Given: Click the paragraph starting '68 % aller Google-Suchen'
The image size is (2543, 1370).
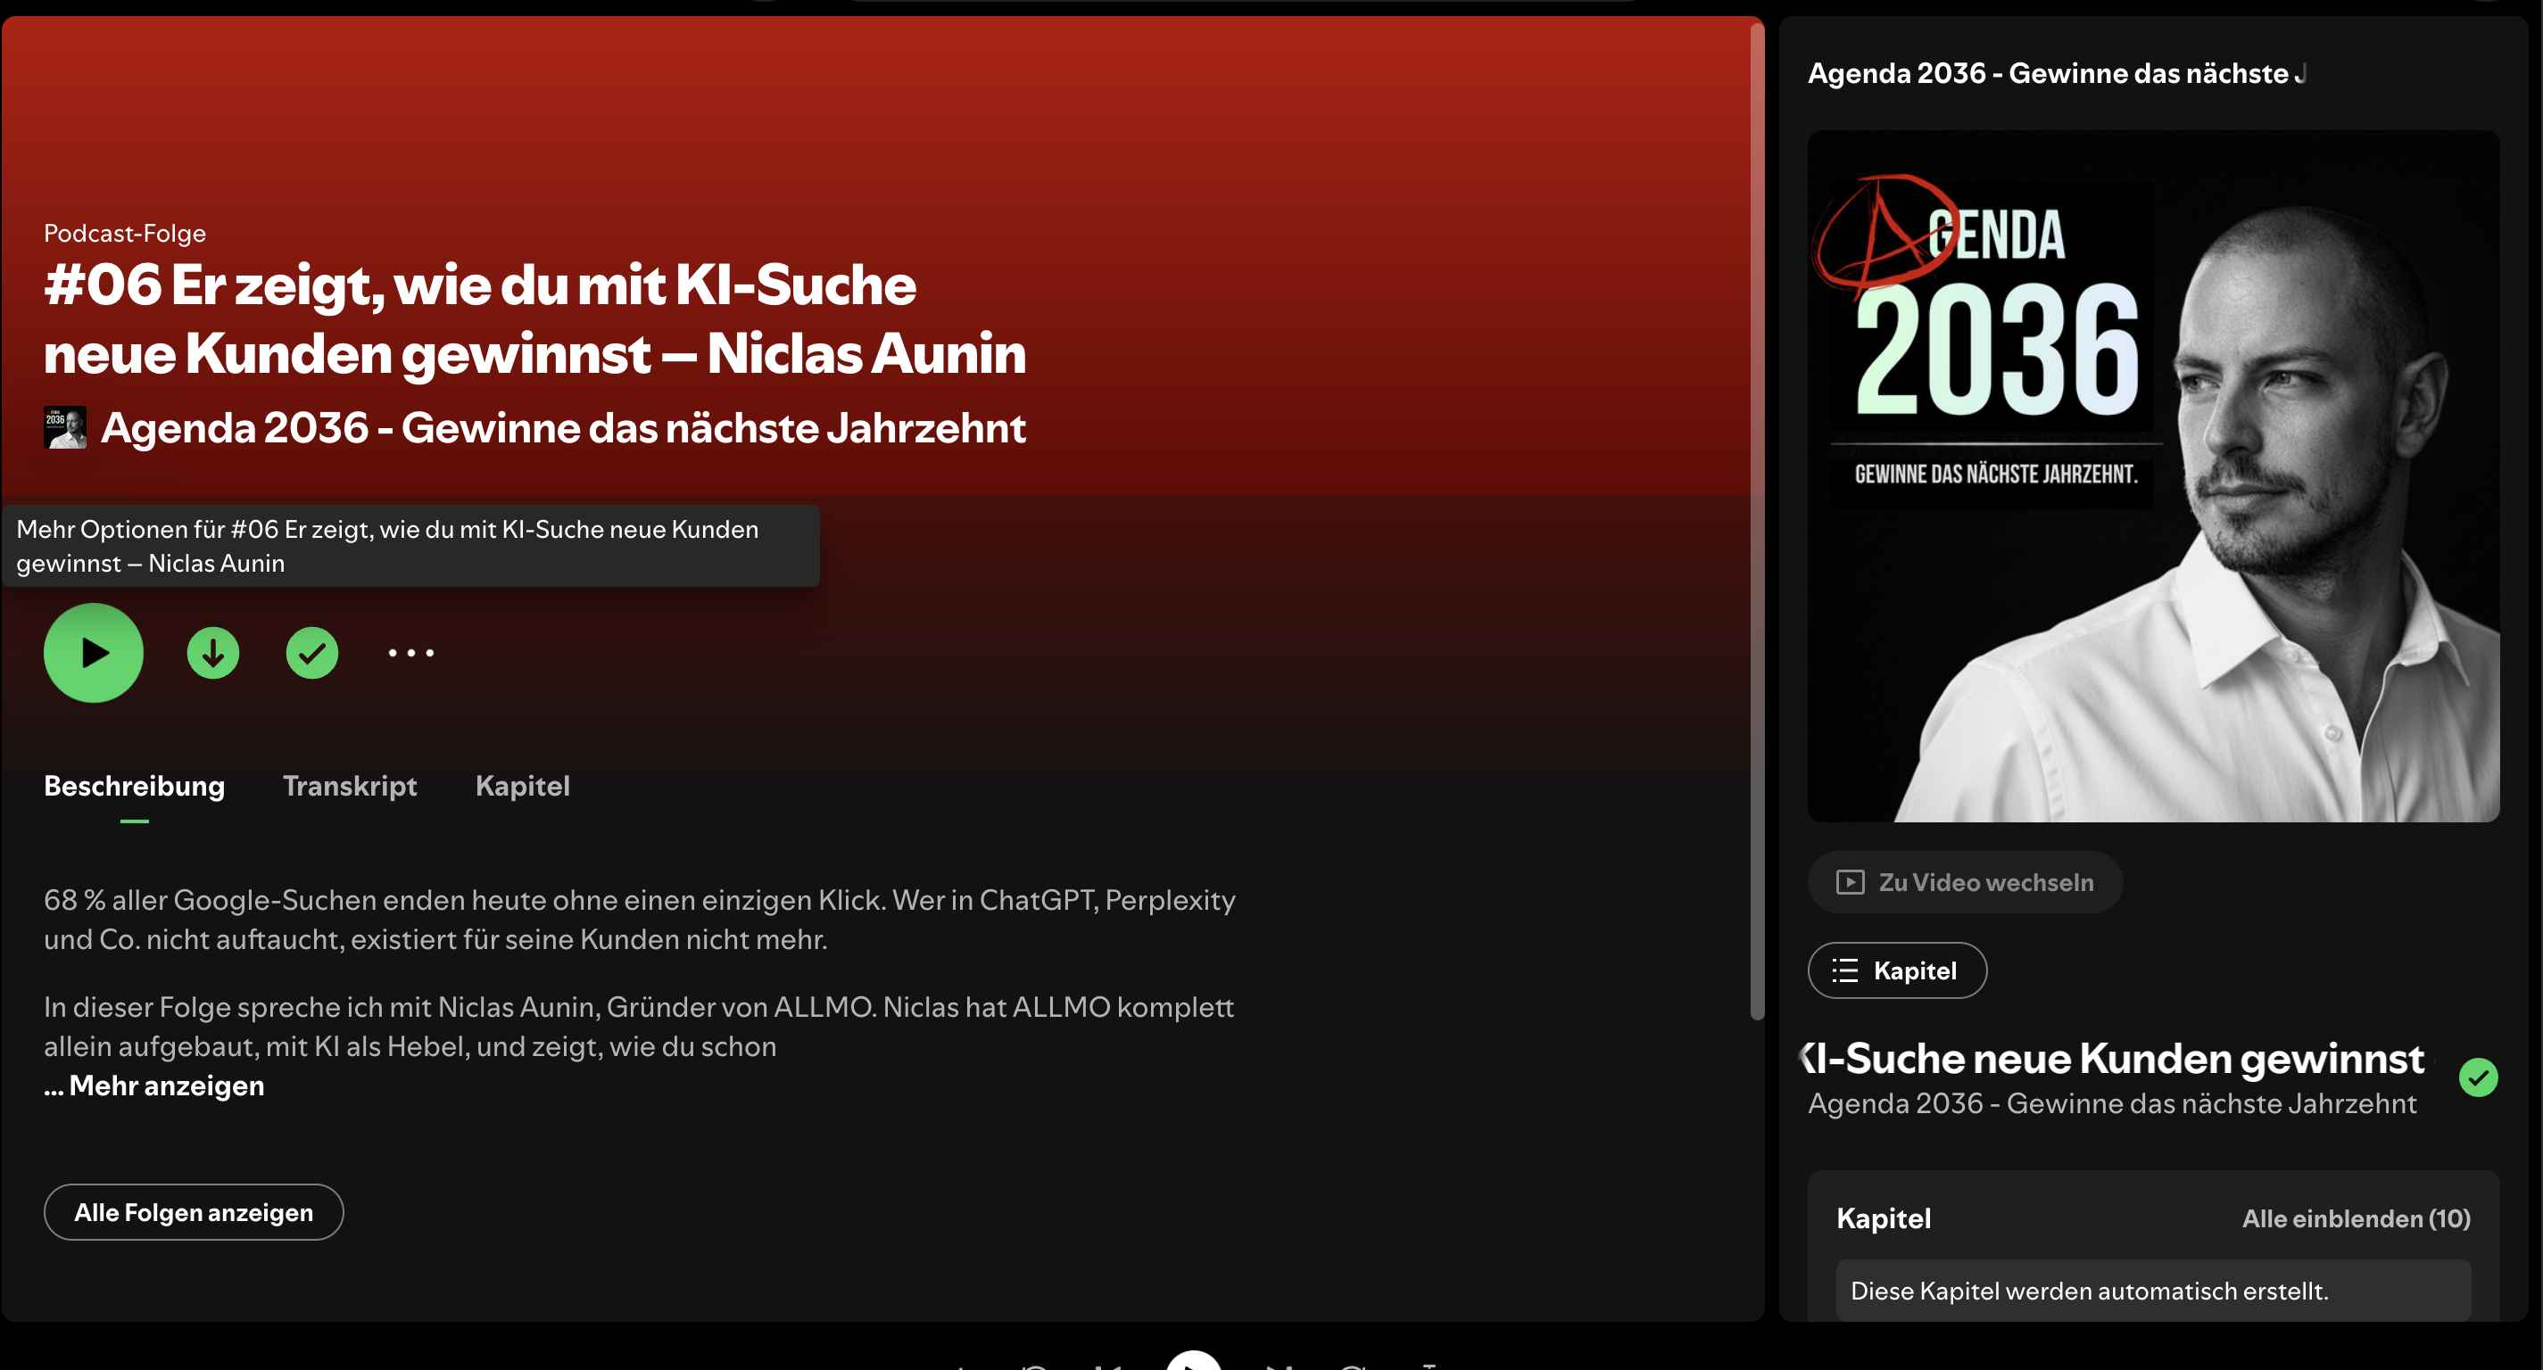Looking at the screenshot, I should point(640,919).
